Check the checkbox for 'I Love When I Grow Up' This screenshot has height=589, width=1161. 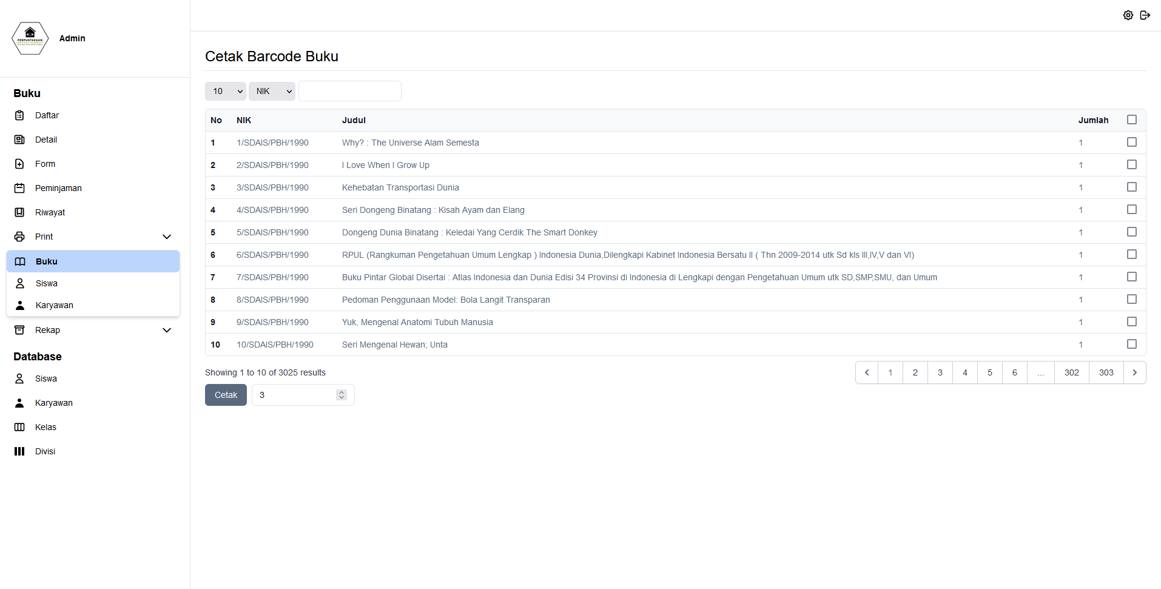(1131, 164)
